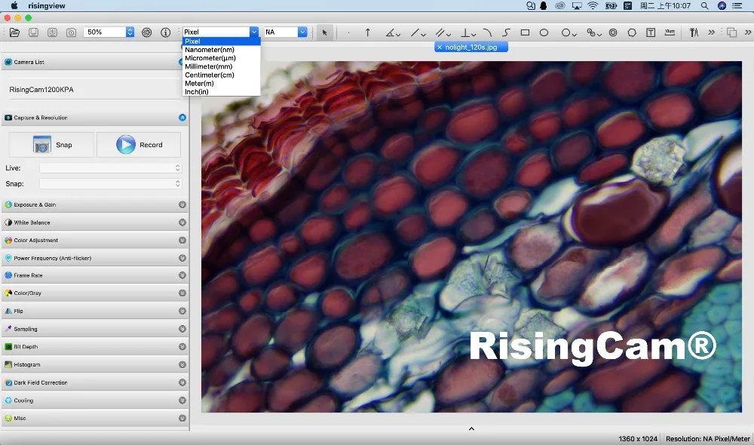Select the text annotation tool
Image resolution: width=754 pixels, height=445 pixels.
click(651, 32)
